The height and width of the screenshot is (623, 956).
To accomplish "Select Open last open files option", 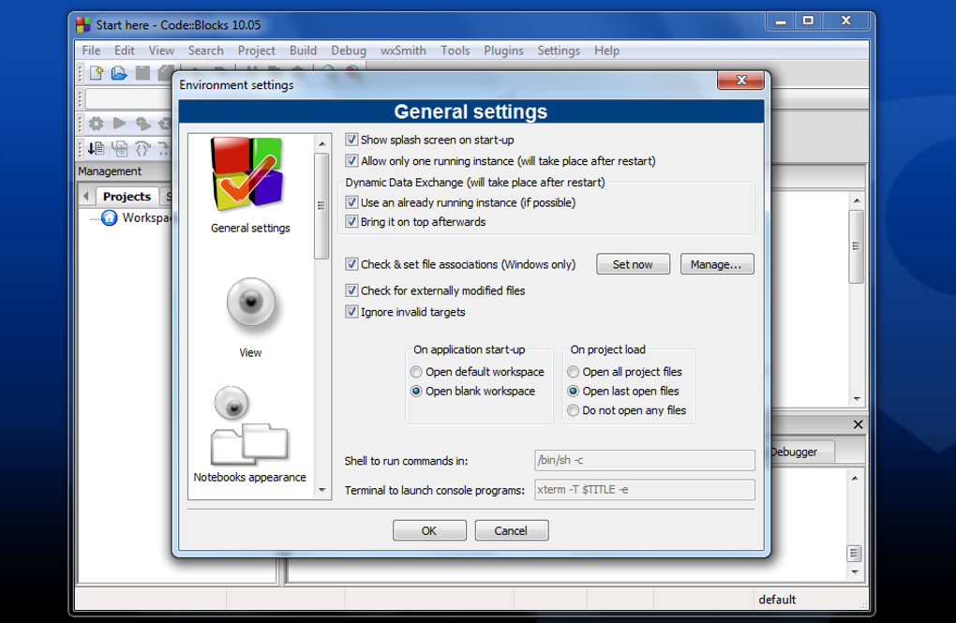I will tap(573, 392).
